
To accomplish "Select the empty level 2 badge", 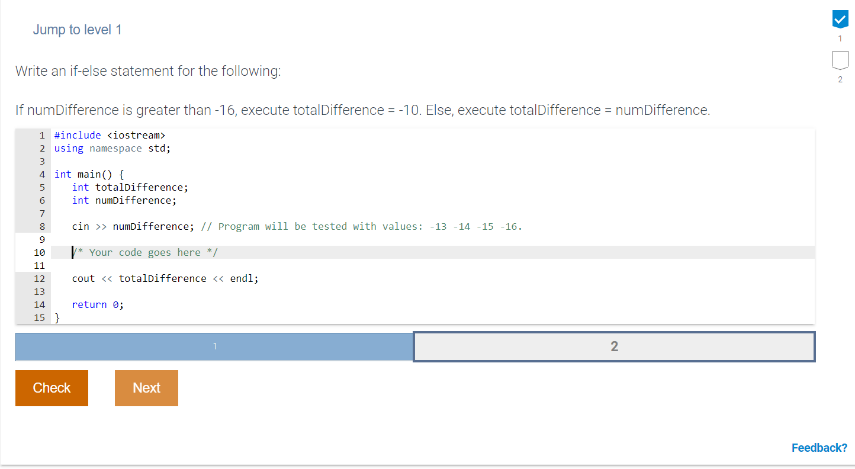I will (840, 60).
